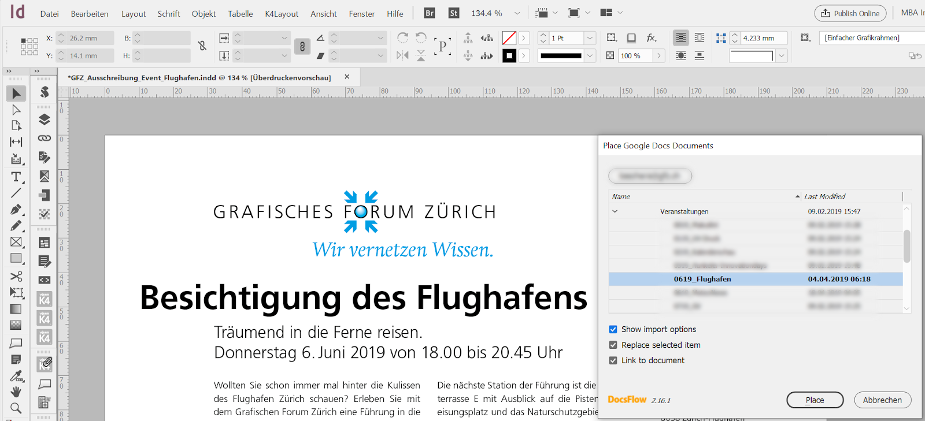Select the 0619_Flughafen document row
Viewport: 925px width, 421px height.
coord(756,279)
